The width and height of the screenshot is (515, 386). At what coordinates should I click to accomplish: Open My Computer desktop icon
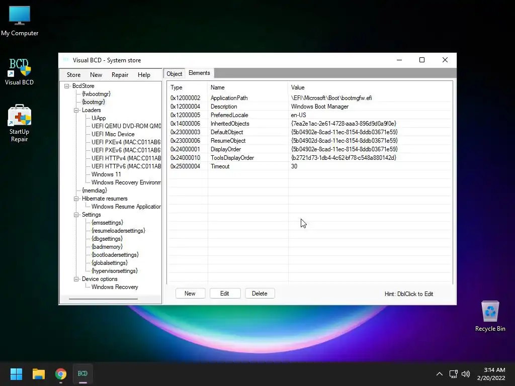[x=20, y=21]
